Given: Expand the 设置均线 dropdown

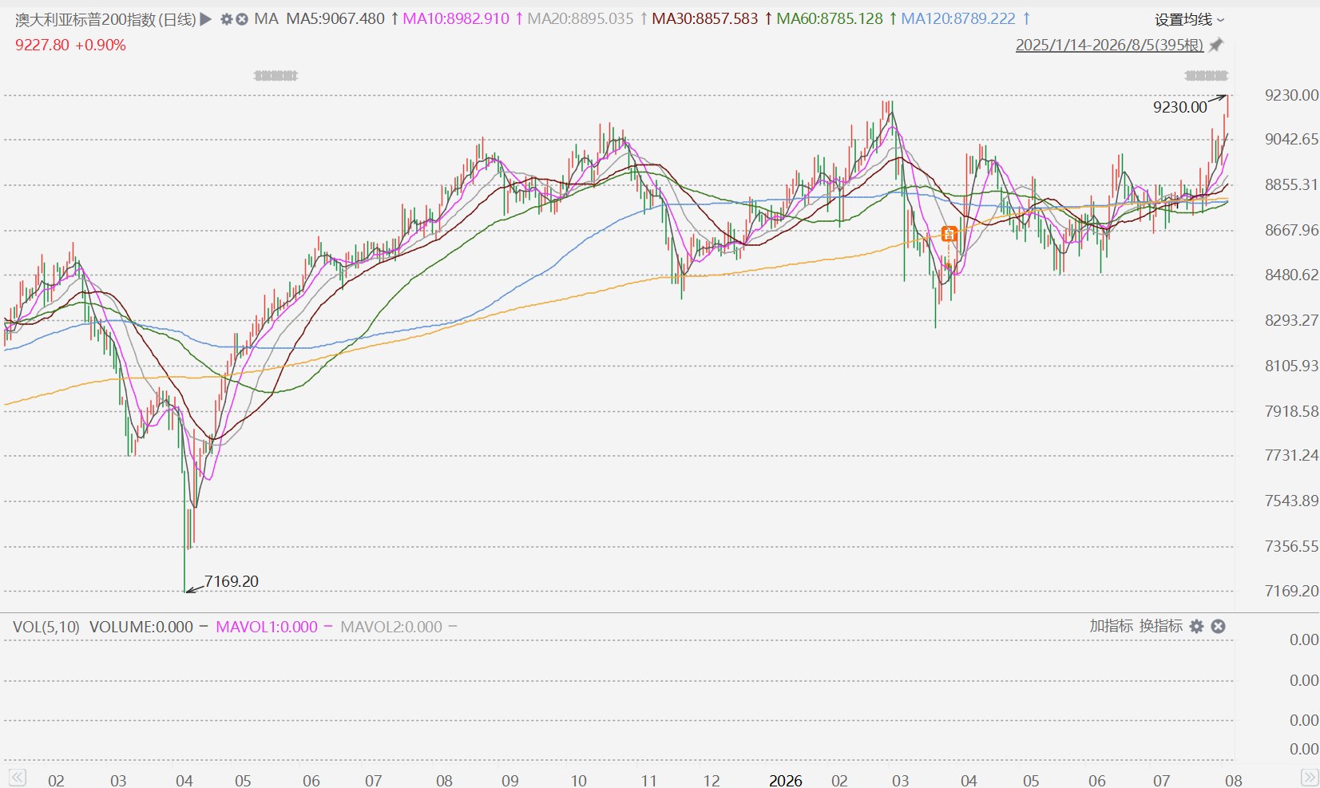Looking at the screenshot, I should tap(1189, 19).
